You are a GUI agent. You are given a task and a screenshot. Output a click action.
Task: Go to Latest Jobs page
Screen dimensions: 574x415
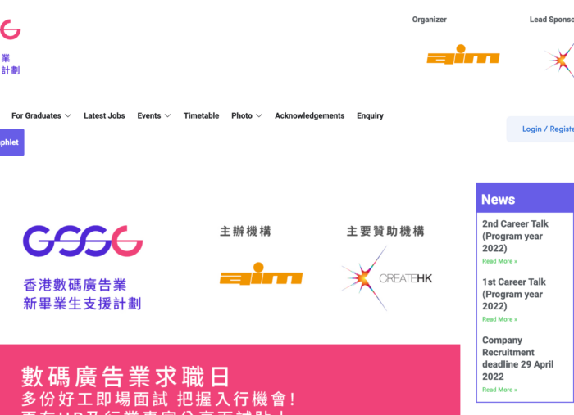coord(104,115)
